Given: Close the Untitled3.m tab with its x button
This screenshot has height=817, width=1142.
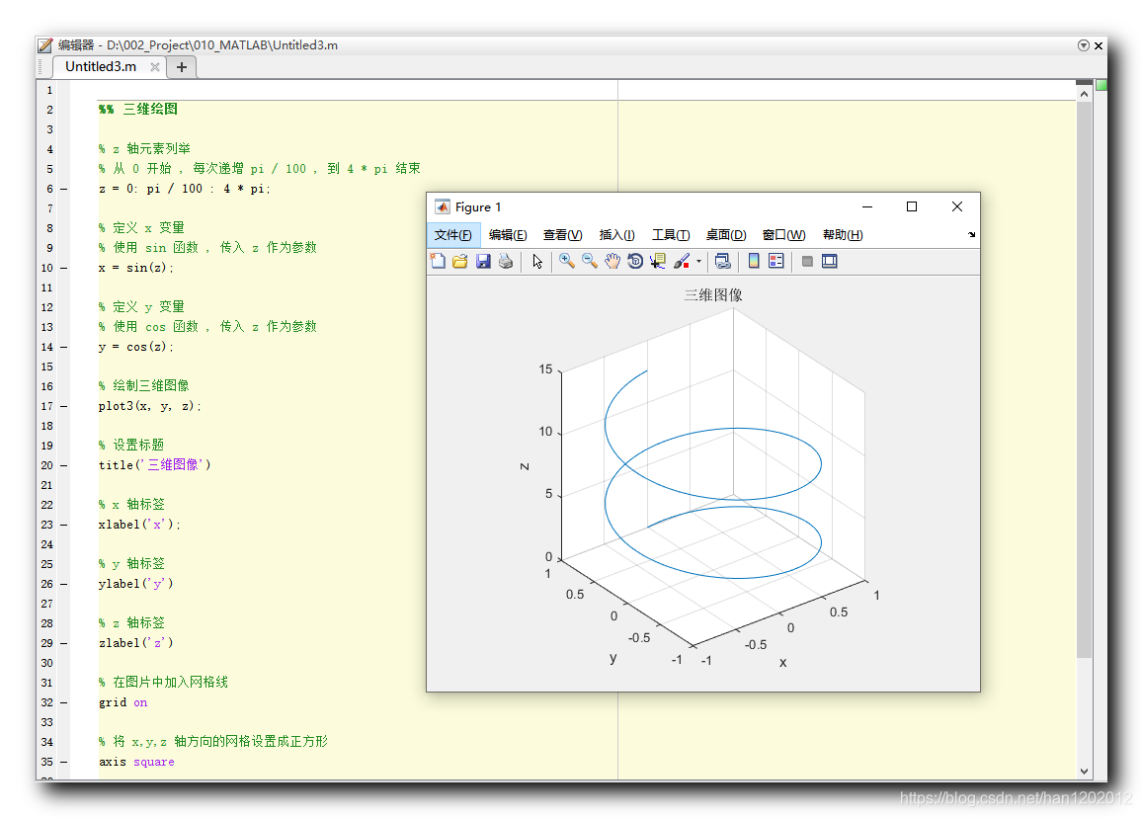Looking at the screenshot, I should [x=155, y=67].
